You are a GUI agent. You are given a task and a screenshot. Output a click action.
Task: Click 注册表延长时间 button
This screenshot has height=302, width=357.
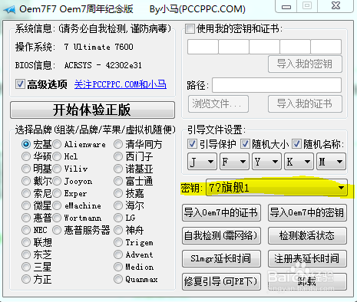pyautogui.click(x=307, y=258)
